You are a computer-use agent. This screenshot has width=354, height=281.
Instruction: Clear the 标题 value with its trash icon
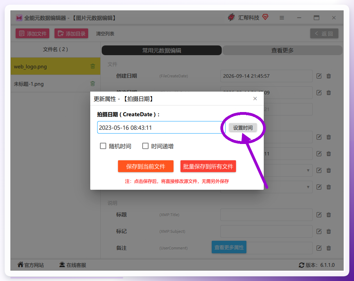pyautogui.click(x=329, y=215)
